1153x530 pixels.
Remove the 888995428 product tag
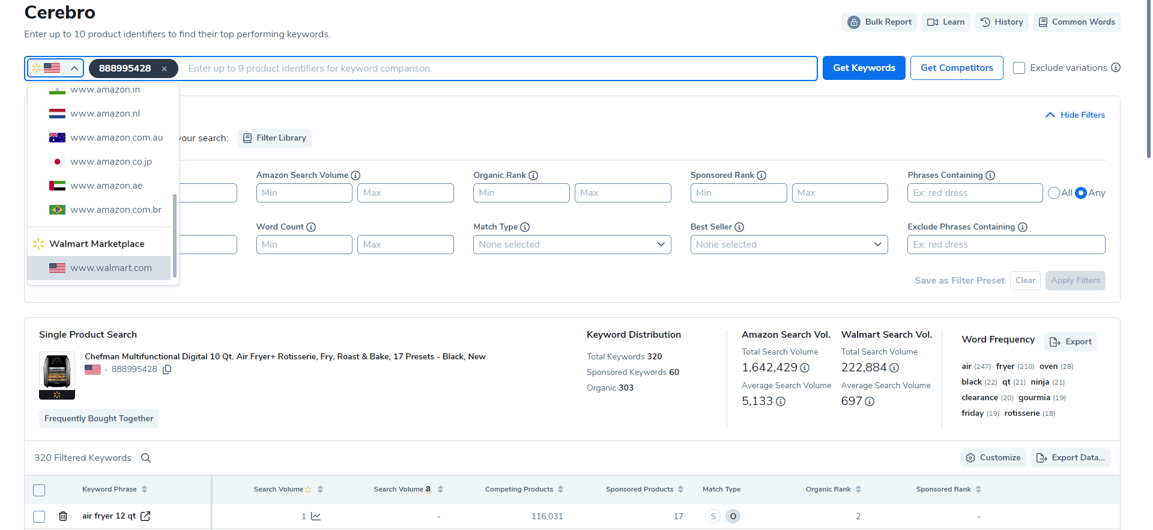pos(164,69)
